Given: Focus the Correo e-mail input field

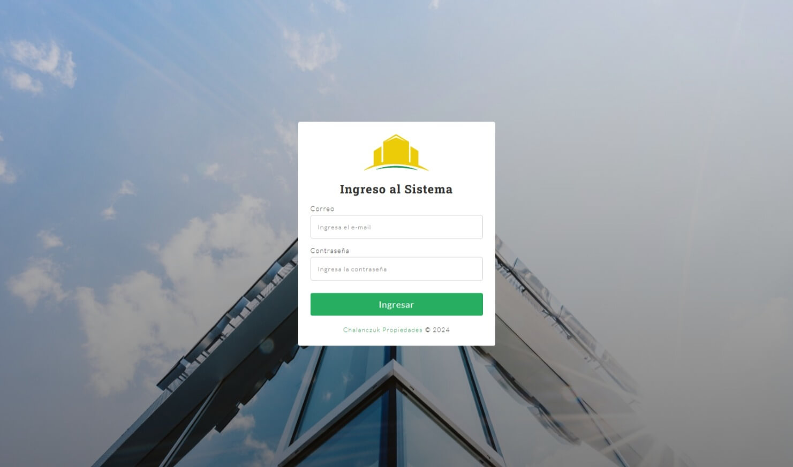Looking at the screenshot, I should 396,227.
